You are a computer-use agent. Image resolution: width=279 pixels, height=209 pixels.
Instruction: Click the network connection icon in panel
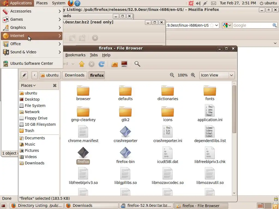click(x=205, y=3)
